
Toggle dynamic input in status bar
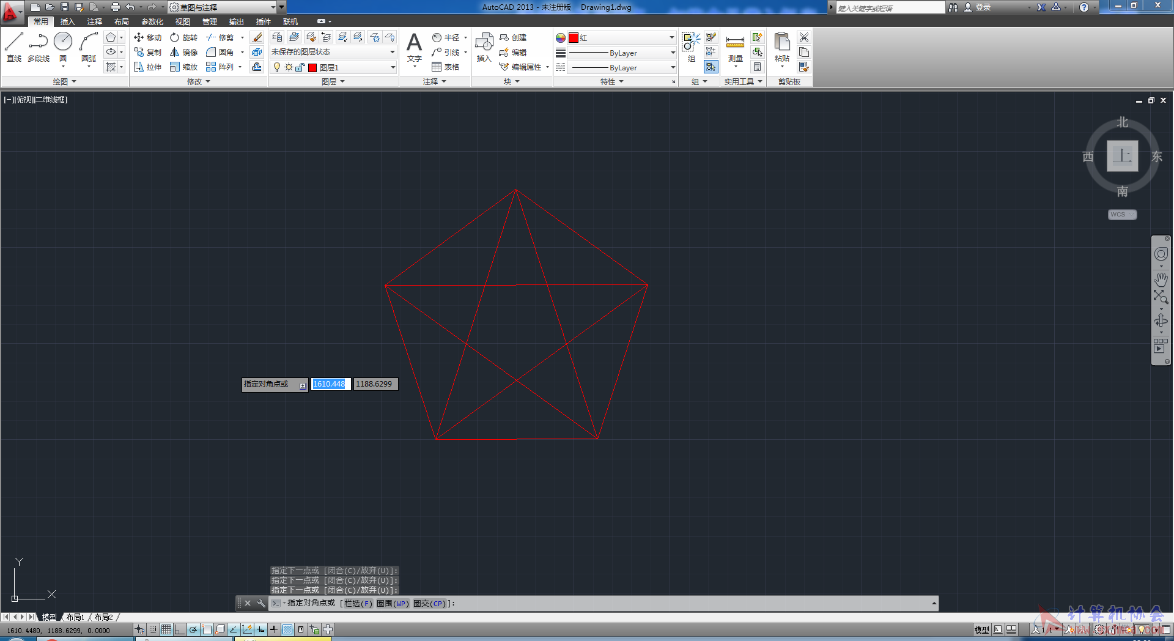[x=260, y=629]
